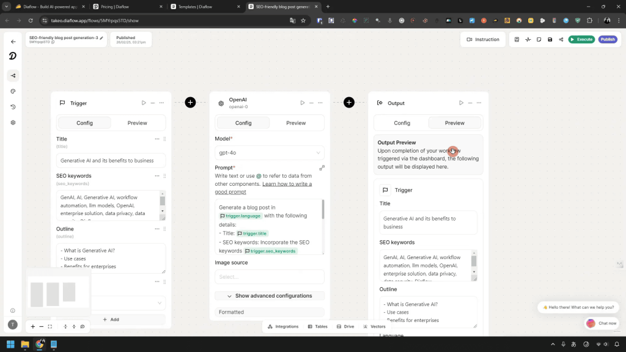This screenshot has height=352, width=626.
Task: Open the Trigger node more options
Action: [161, 103]
